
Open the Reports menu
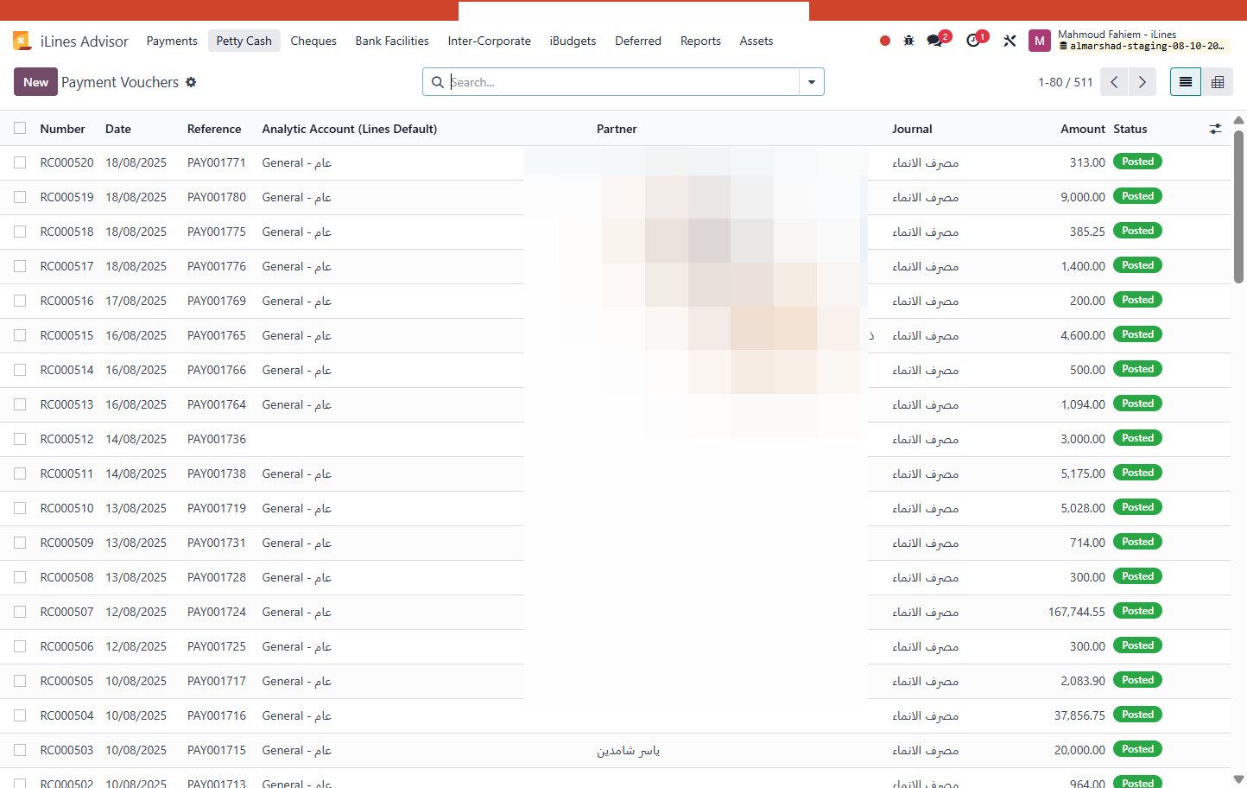coord(700,41)
